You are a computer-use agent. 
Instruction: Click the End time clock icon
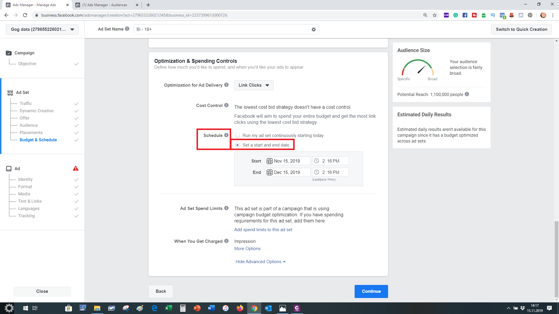(x=316, y=172)
